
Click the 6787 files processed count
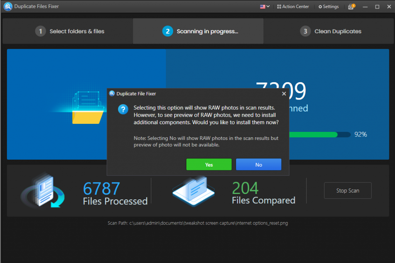pyautogui.click(x=101, y=189)
